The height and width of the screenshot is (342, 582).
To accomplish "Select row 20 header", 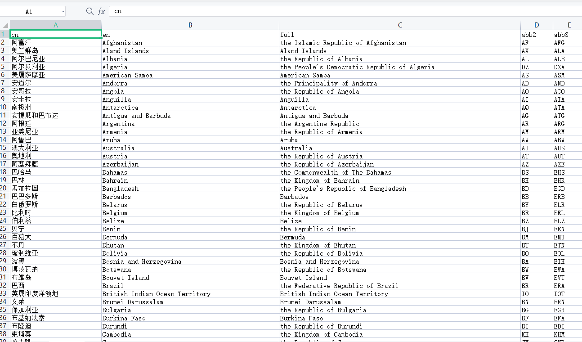I will [5, 189].
